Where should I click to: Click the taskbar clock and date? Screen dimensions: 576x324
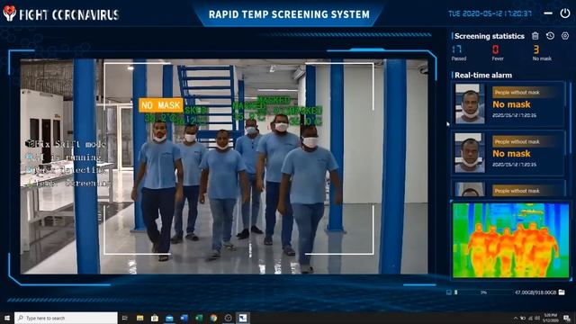pos(550,318)
